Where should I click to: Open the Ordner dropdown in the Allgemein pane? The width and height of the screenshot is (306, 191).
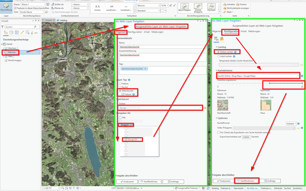coord(161,108)
